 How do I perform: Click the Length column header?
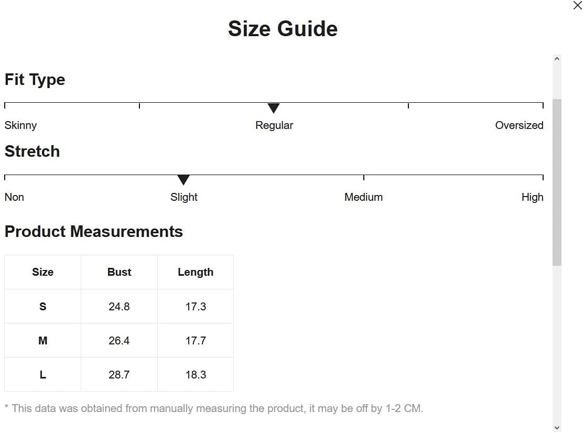tap(196, 272)
